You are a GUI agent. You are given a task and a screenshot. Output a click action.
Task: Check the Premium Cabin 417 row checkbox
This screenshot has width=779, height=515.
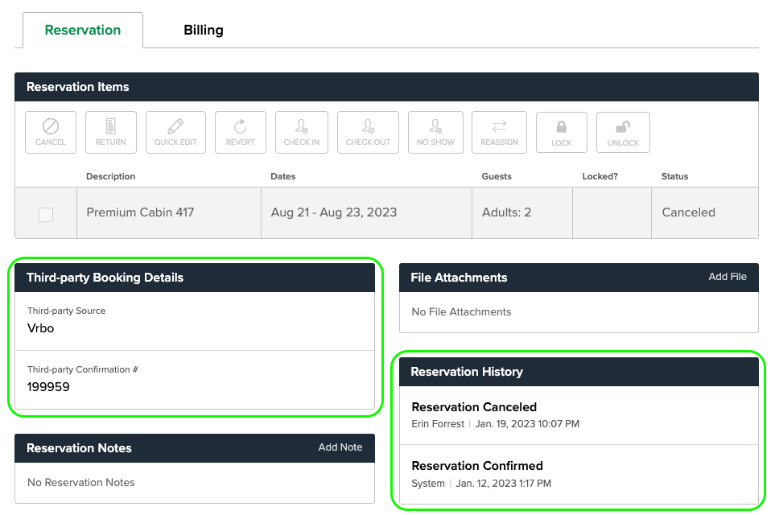coord(45,212)
